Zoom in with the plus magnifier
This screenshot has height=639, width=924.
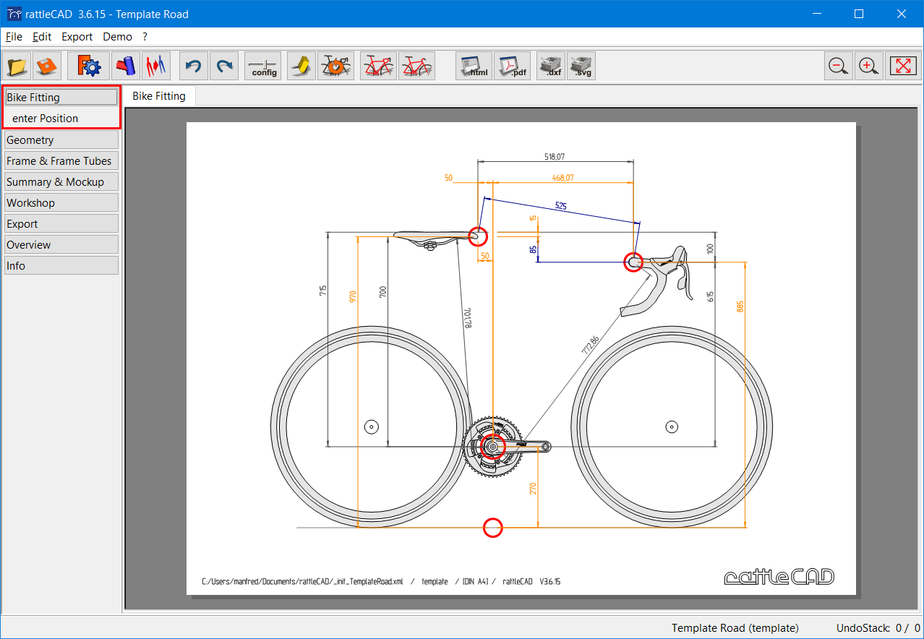pos(868,67)
